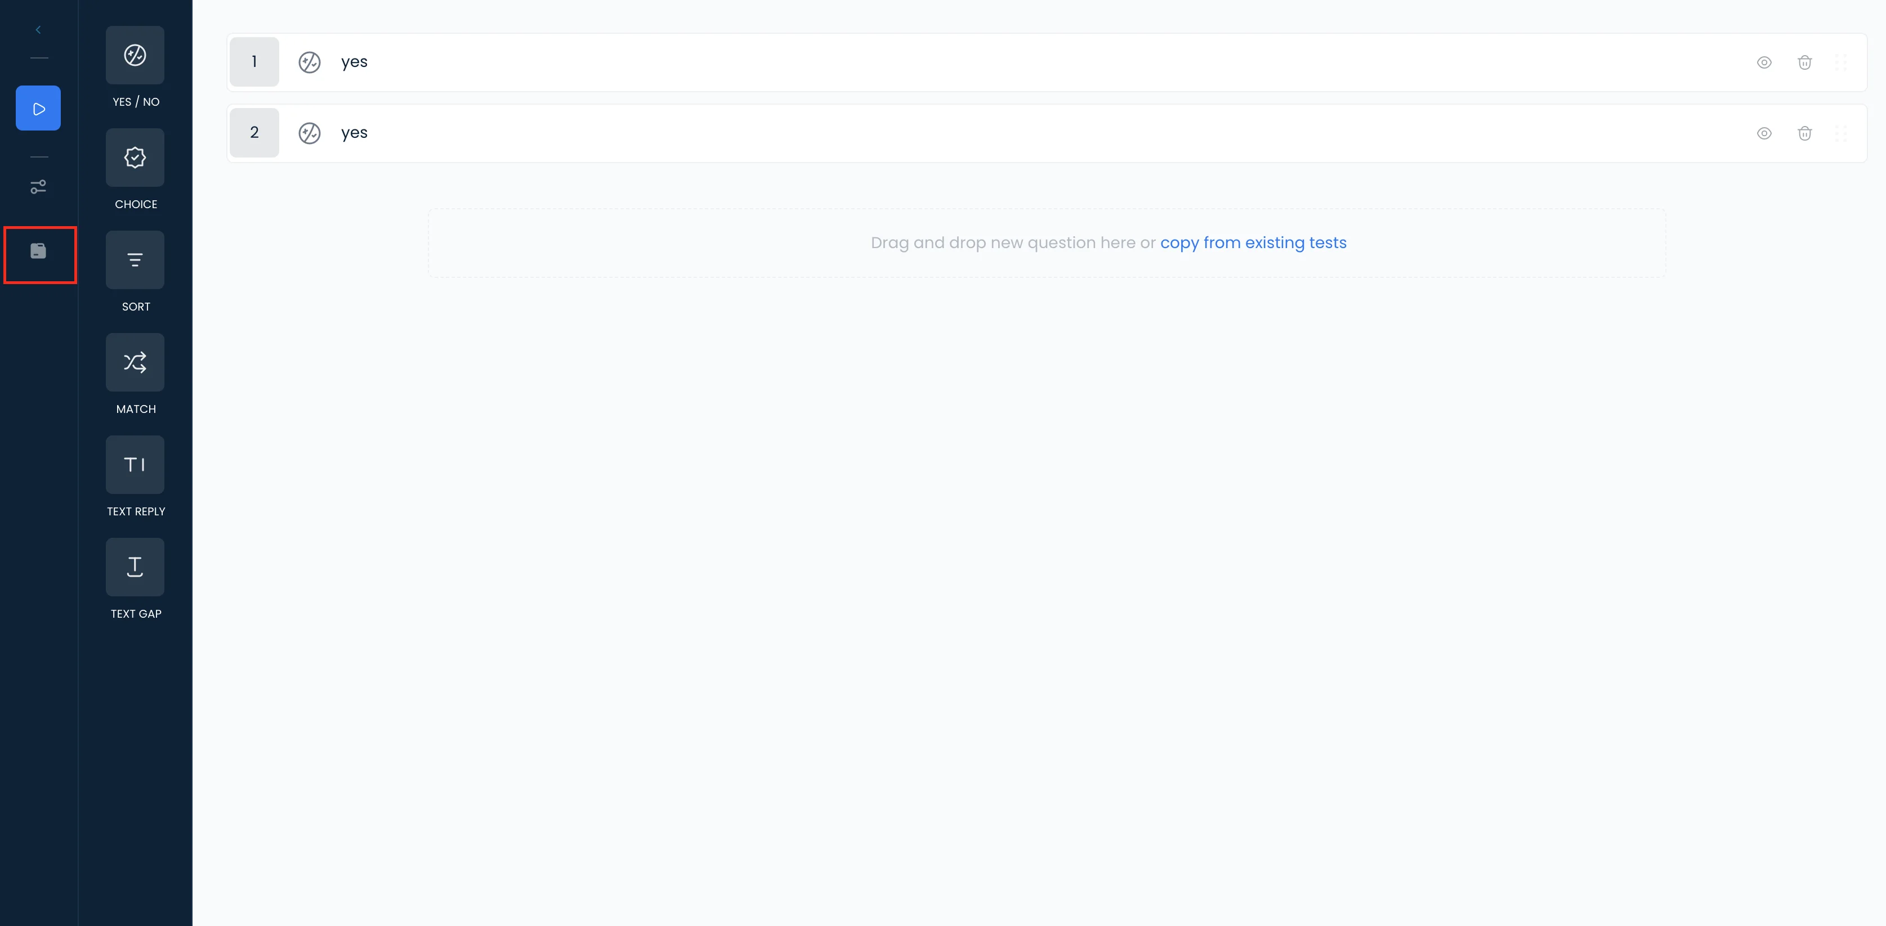Delete question 1 using its trash icon
This screenshot has width=1886, height=926.
(1804, 63)
